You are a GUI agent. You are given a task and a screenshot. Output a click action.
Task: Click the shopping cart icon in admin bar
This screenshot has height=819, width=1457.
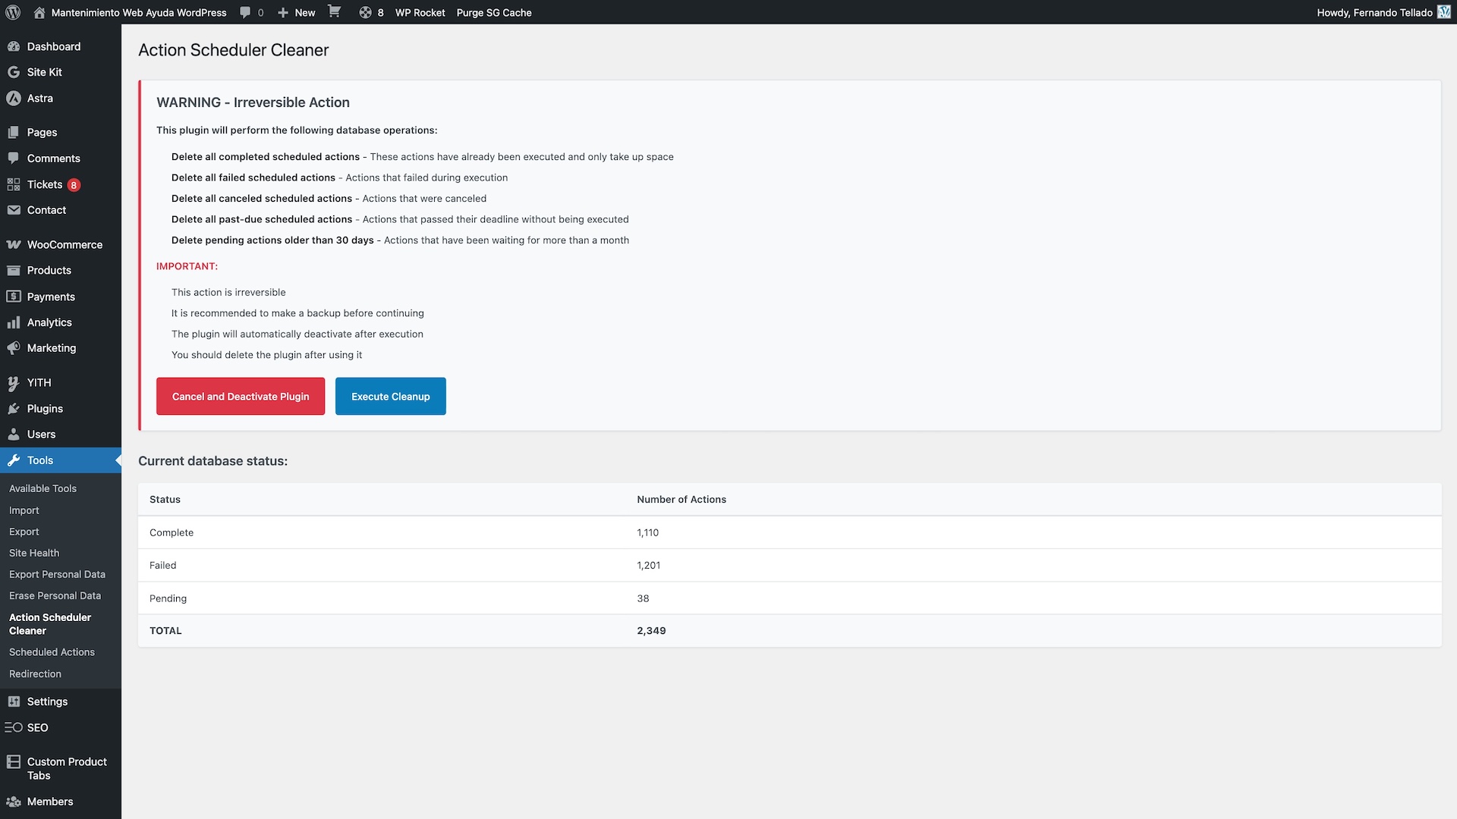pos(334,12)
